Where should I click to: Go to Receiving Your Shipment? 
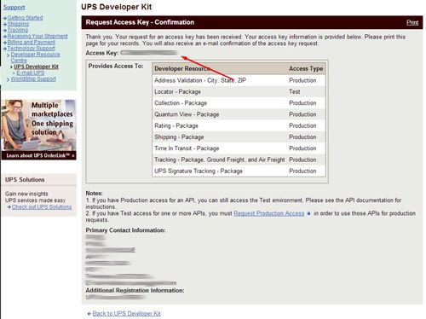tap(37, 36)
